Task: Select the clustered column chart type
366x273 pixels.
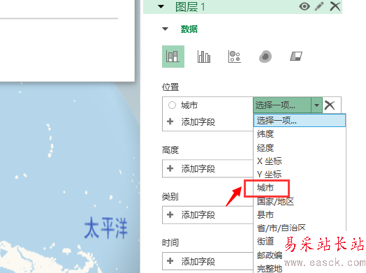Action: [x=204, y=57]
